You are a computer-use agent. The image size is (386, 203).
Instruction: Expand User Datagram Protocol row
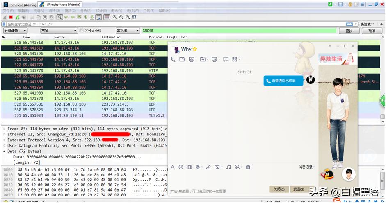[x=4, y=146]
